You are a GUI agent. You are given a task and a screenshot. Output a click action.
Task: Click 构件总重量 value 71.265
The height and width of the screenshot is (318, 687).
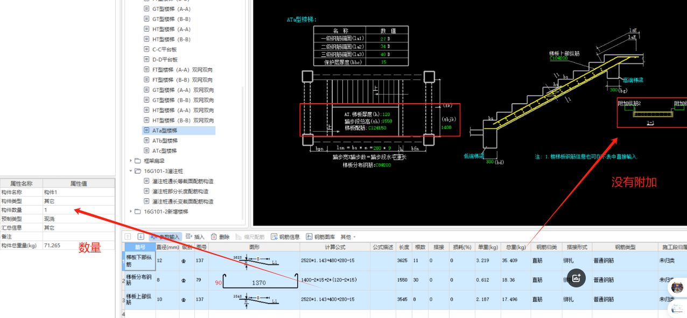[x=79, y=245]
